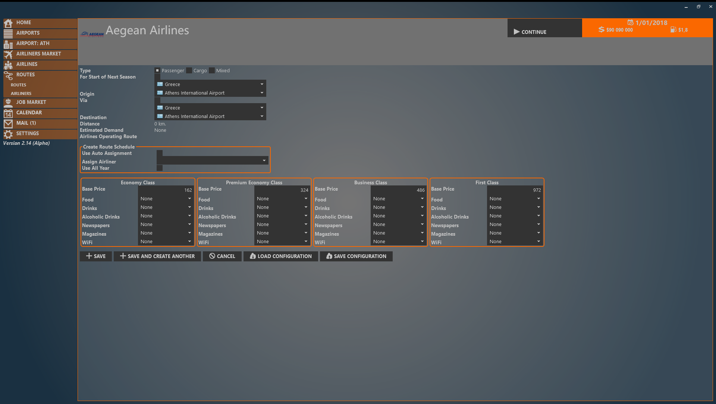Click the Airport: ATH buildings icon

pyautogui.click(x=8, y=44)
